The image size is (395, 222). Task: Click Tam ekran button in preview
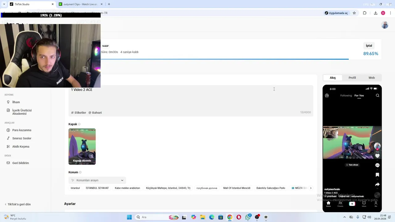pos(352,165)
